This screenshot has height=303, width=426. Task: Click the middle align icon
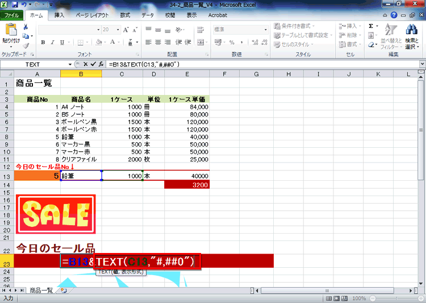click(158, 30)
